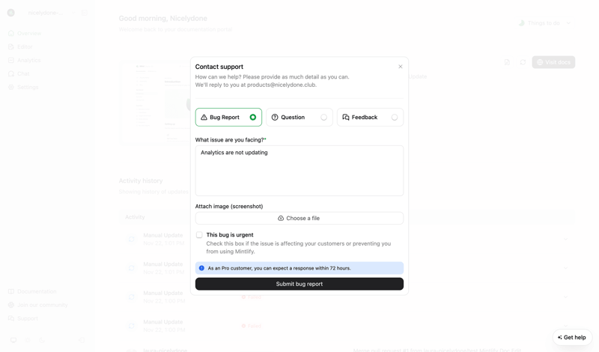Screen dimensions: 599x352
Task: Click the Join our community globe icon
Action: point(11,305)
